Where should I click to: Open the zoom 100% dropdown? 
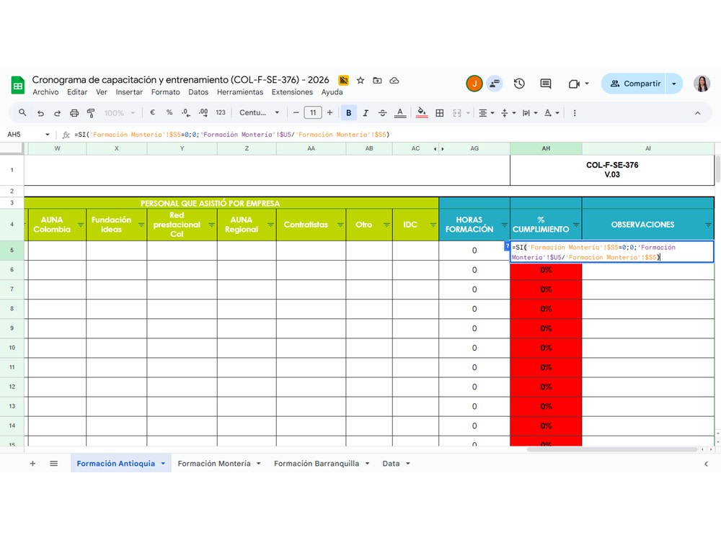coord(120,113)
